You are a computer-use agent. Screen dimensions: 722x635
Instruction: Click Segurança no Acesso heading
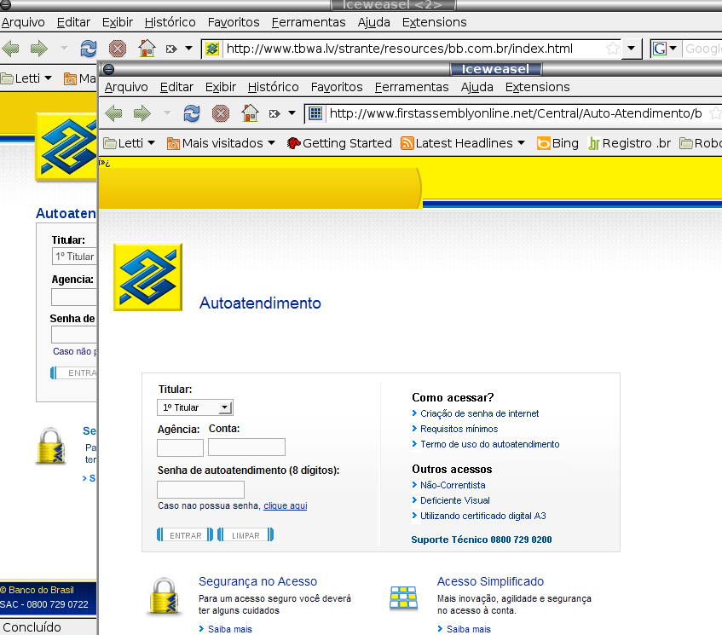pyautogui.click(x=257, y=581)
